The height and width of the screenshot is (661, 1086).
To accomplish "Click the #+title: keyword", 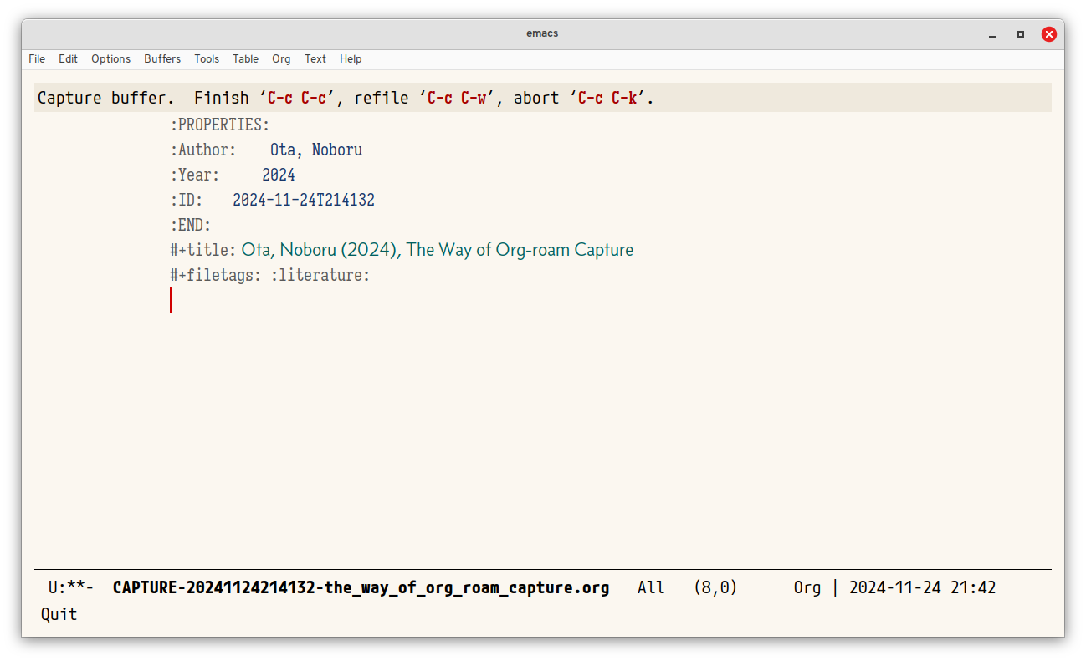I will click(x=203, y=250).
